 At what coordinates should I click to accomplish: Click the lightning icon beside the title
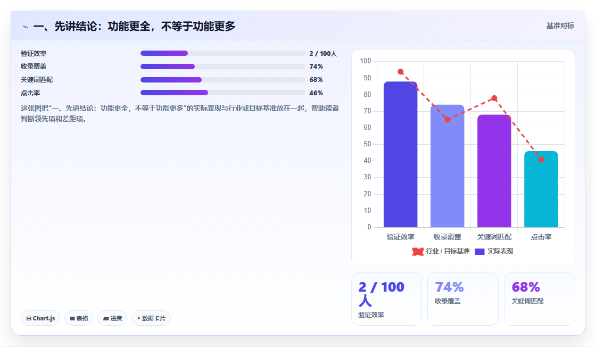tap(25, 27)
